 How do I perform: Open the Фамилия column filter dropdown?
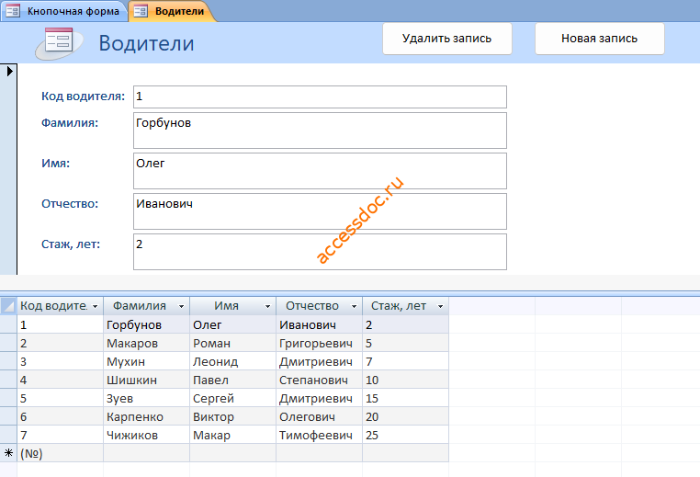tap(181, 306)
